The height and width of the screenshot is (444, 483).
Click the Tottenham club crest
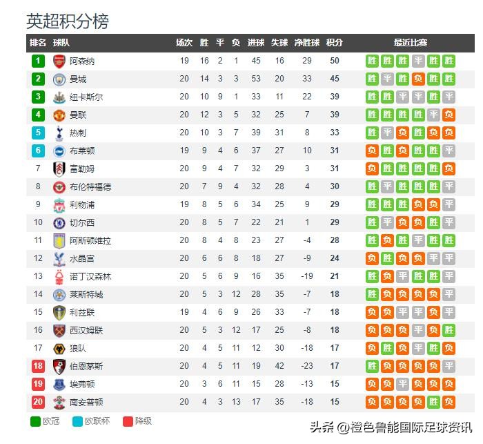pyautogui.click(x=59, y=133)
